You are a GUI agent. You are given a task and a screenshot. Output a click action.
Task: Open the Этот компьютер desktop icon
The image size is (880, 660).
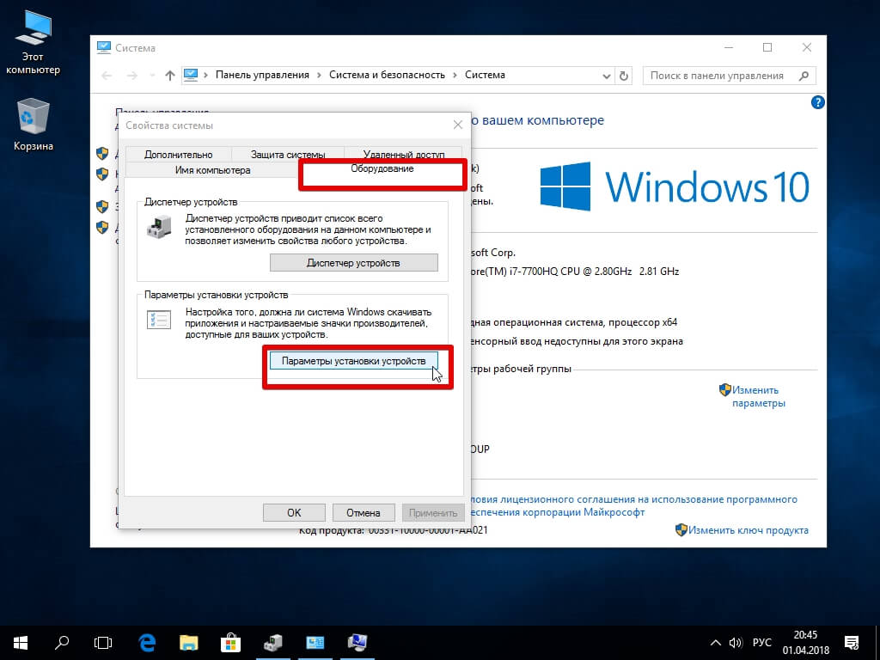click(33, 43)
